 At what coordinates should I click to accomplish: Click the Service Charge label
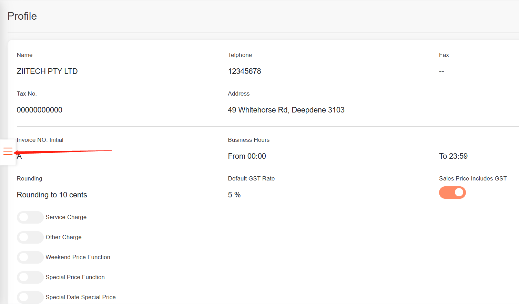point(66,217)
